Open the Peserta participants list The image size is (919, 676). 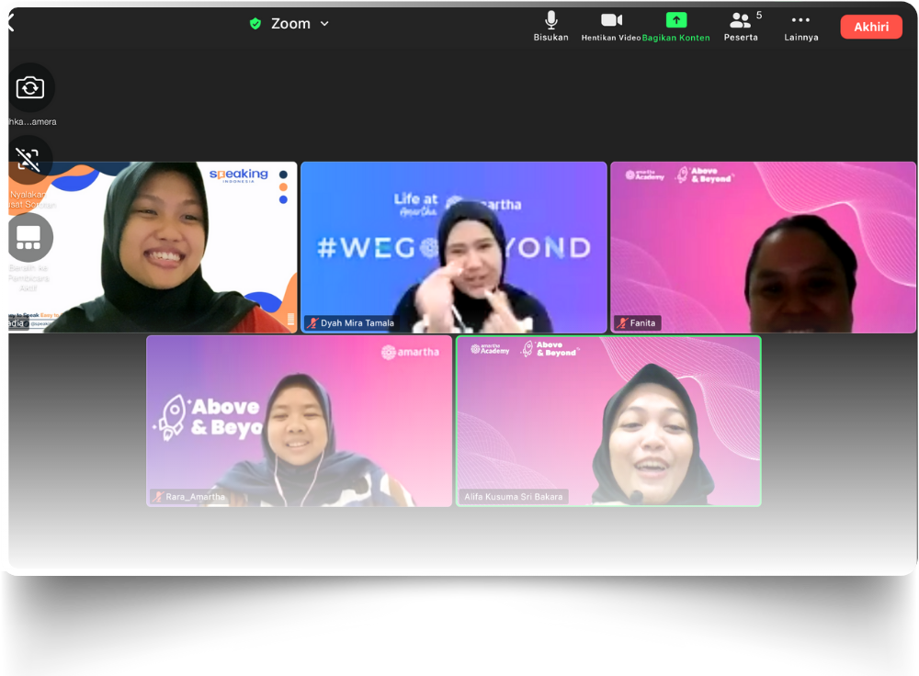click(742, 27)
